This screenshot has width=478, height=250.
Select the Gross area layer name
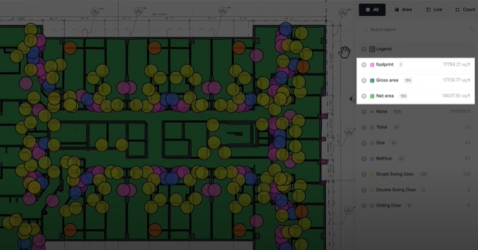387,80
